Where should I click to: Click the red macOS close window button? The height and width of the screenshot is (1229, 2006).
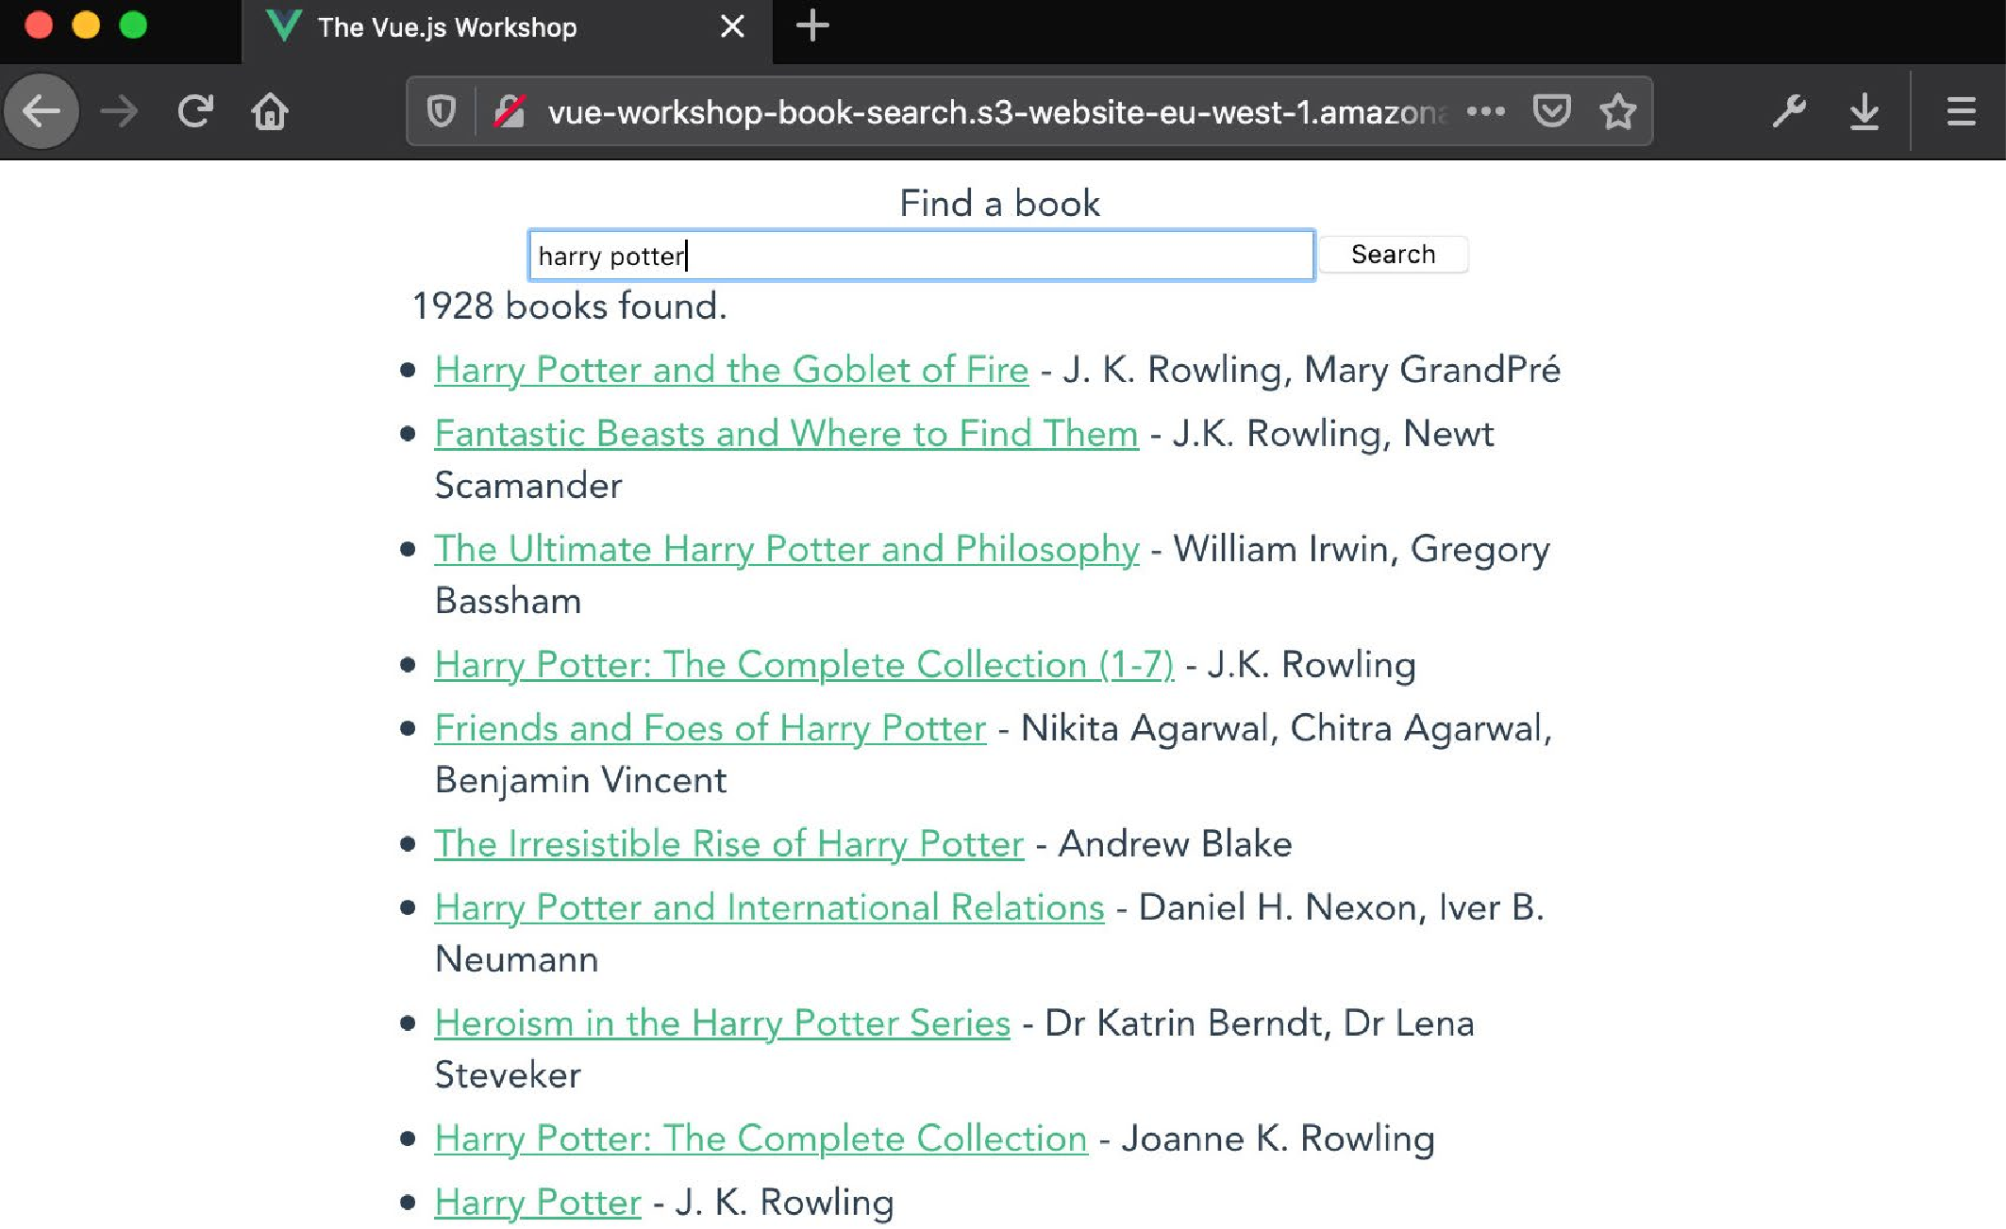[x=39, y=25]
